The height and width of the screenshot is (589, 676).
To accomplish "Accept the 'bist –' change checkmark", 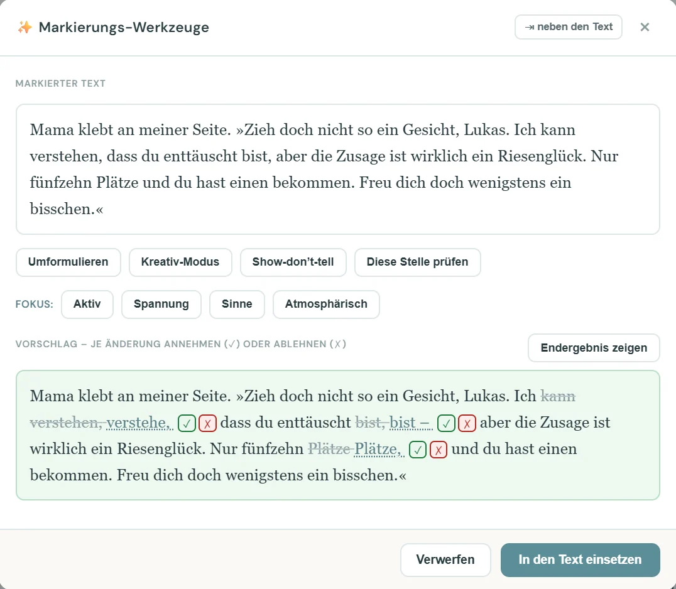I will tap(446, 423).
